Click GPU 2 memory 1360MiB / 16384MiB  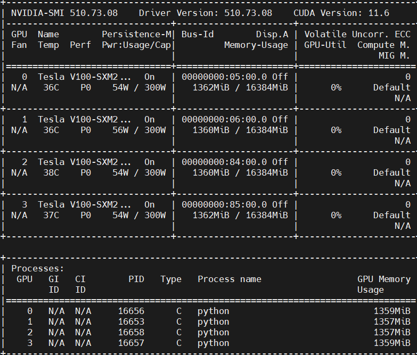(x=240, y=173)
